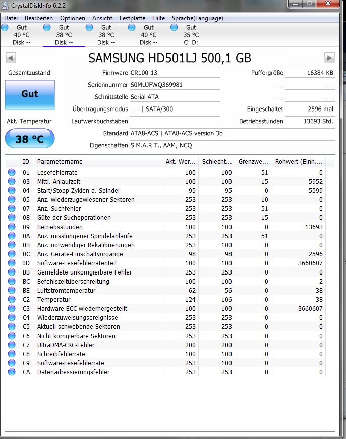The width and height of the screenshot is (346, 439).
Task: Click status icon of Befehlszeitüberschreitung row
Action: coord(12,281)
